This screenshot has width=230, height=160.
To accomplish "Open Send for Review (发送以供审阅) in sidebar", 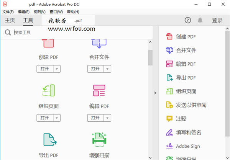I will [x=191, y=105].
